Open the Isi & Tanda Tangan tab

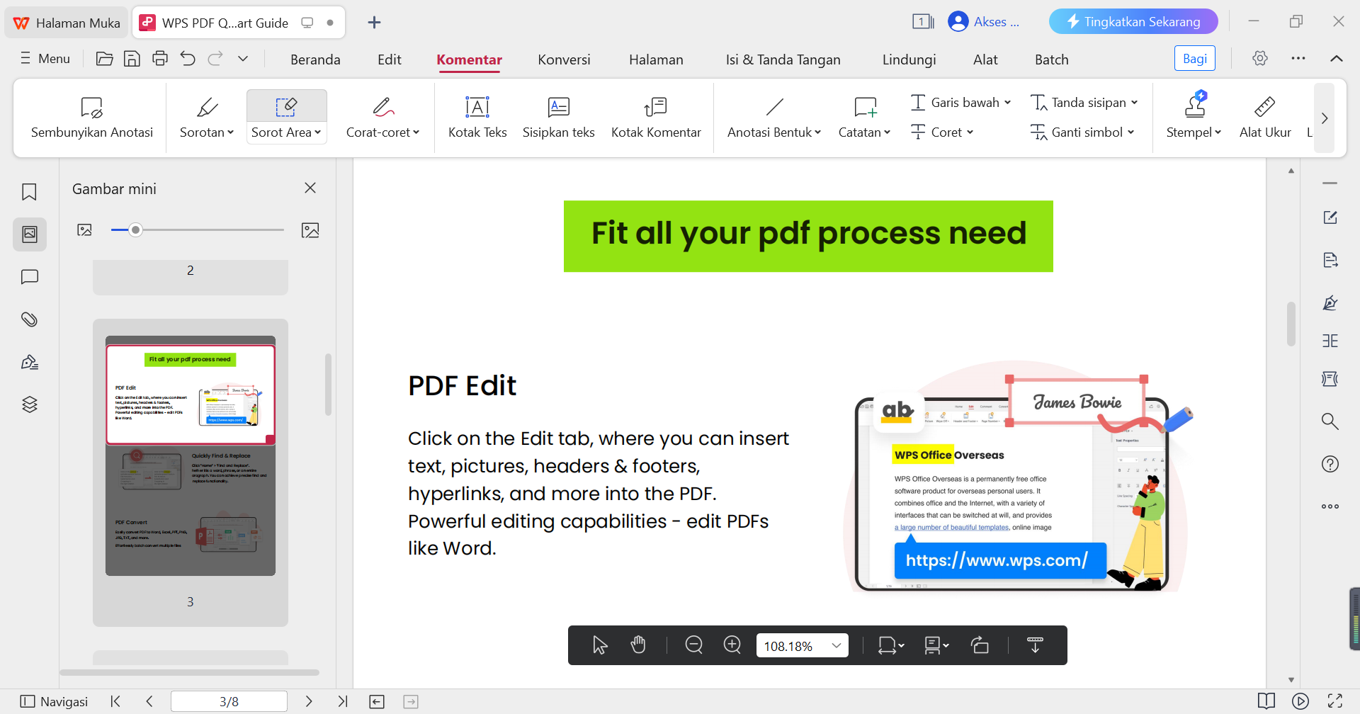782,59
